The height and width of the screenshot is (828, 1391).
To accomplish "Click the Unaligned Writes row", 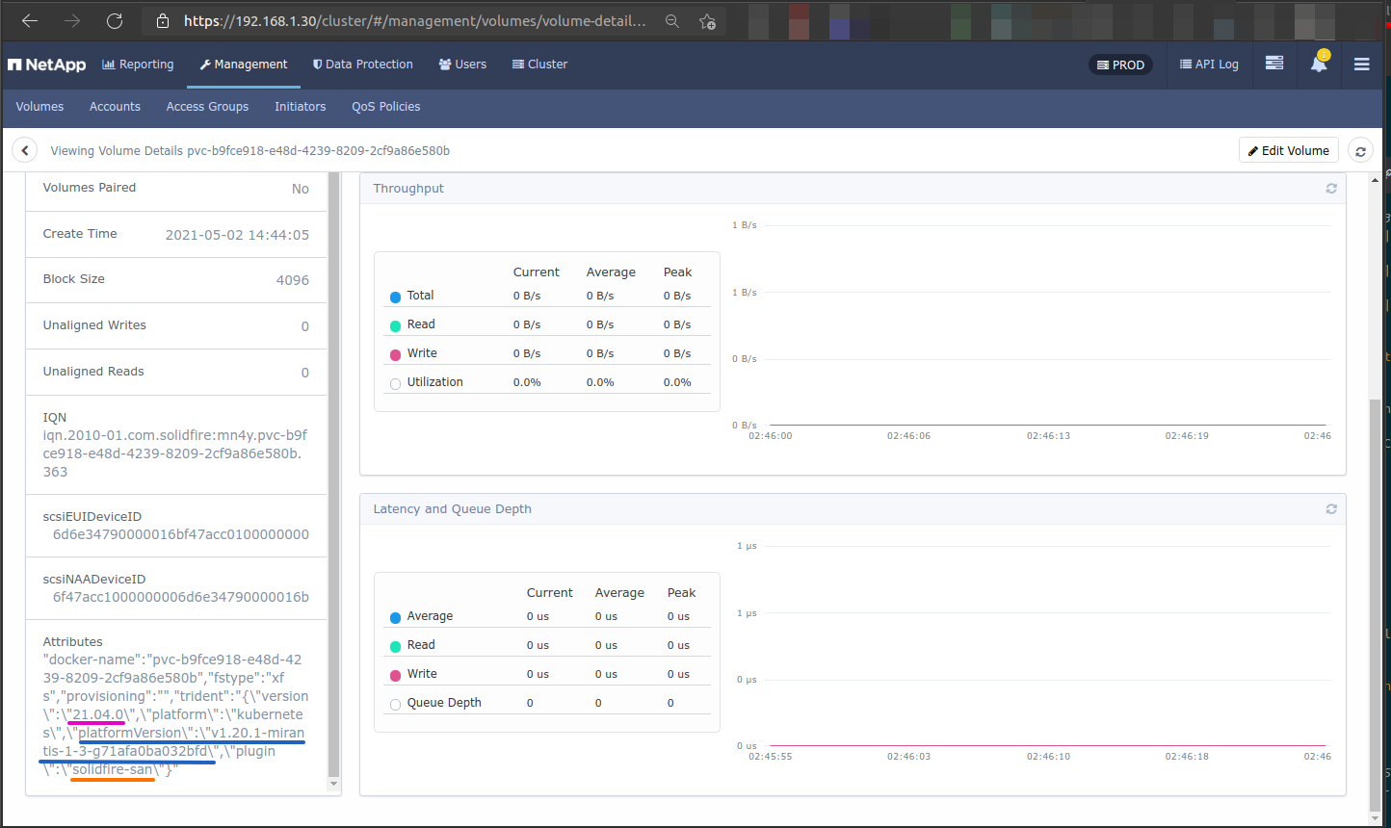I will tap(176, 325).
